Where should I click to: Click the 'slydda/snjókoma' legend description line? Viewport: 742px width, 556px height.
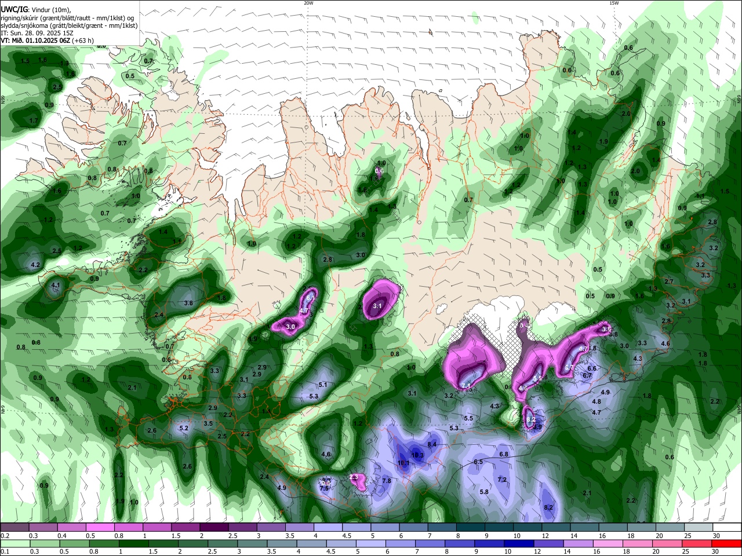tap(69, 25)
